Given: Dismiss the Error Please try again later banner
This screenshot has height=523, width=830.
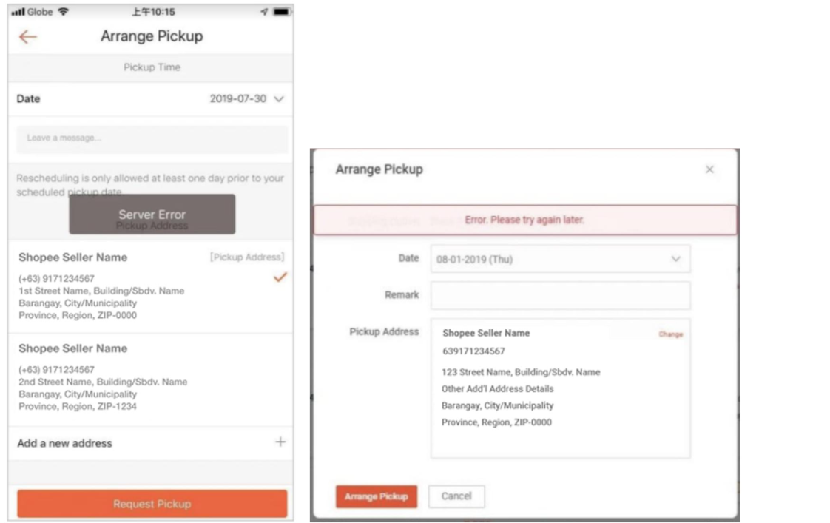Looking at the screenshot, I should (x=524, y=220).
